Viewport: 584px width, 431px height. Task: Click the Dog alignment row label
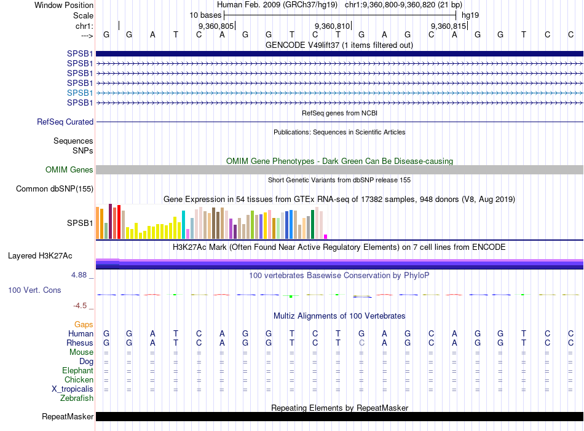pyautogui.click(x=86, y=362)
